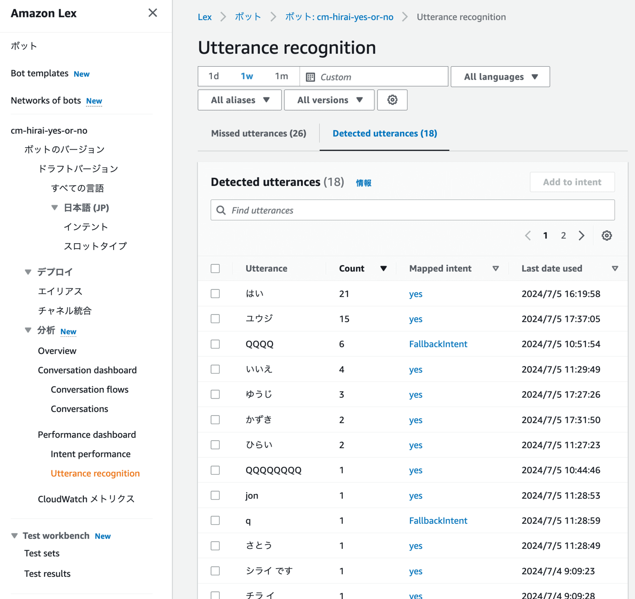The height and width of the screenshot is (599, 635).
Task: Open インテント in sidebar
Action: click(x=86, y=227)
